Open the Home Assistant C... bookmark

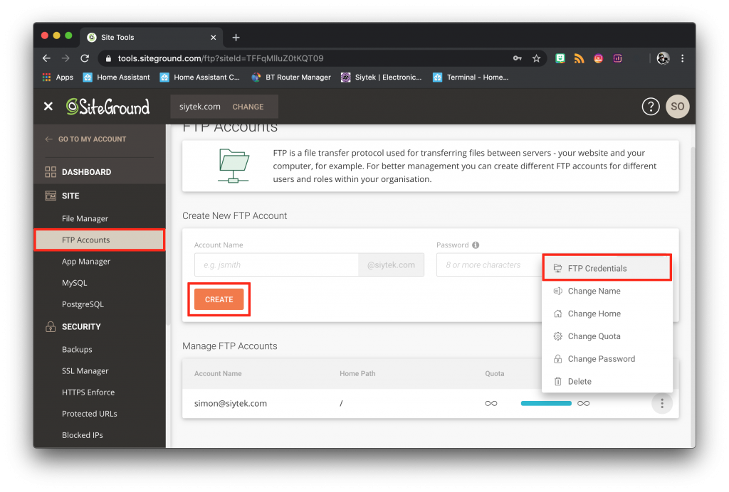click(x=200, y=77)
